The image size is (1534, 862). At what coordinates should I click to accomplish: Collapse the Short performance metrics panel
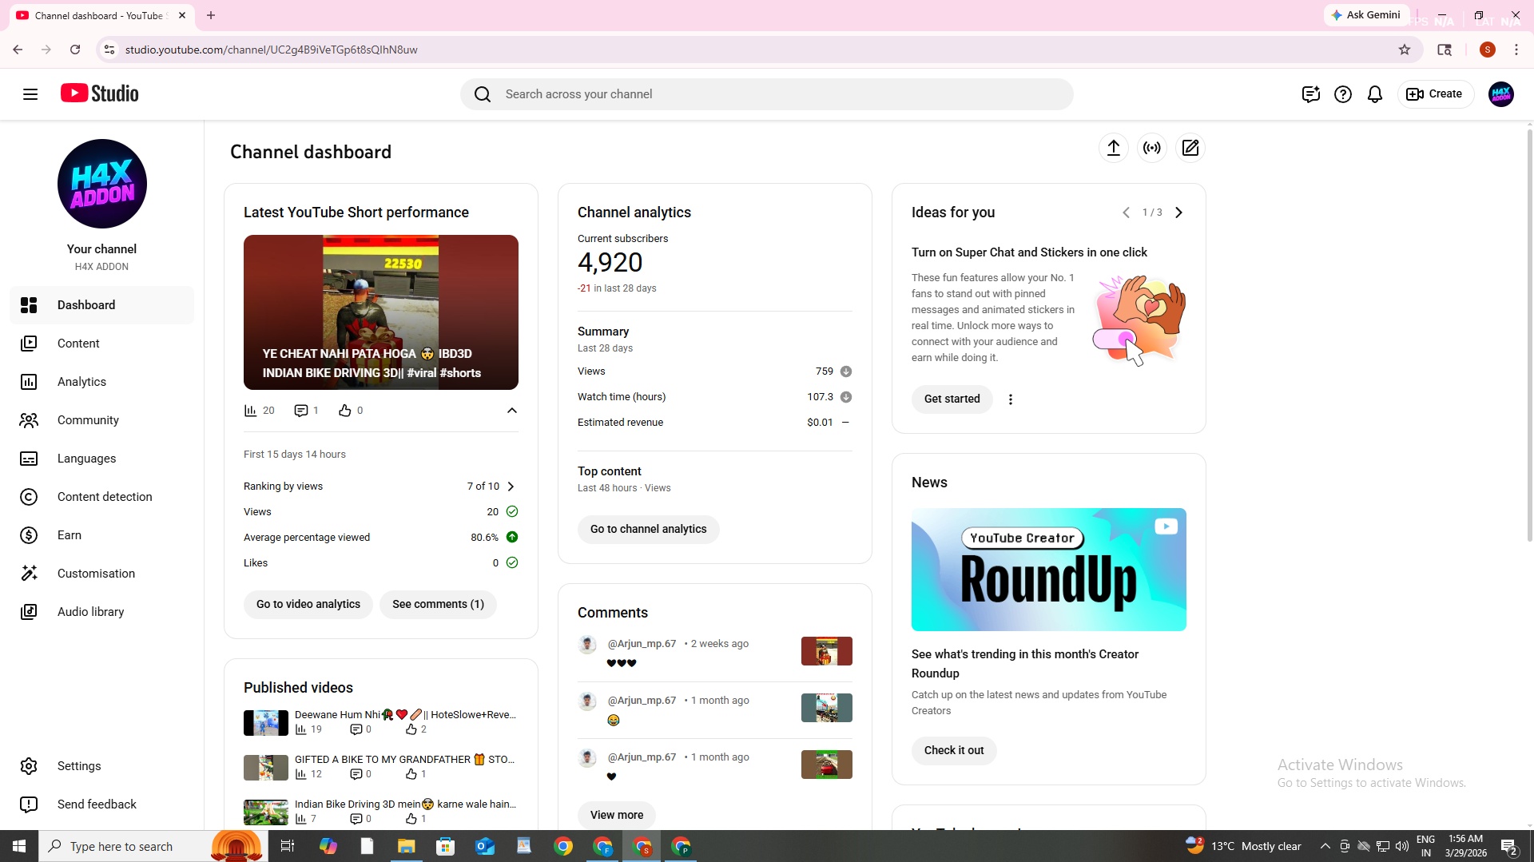512,411
